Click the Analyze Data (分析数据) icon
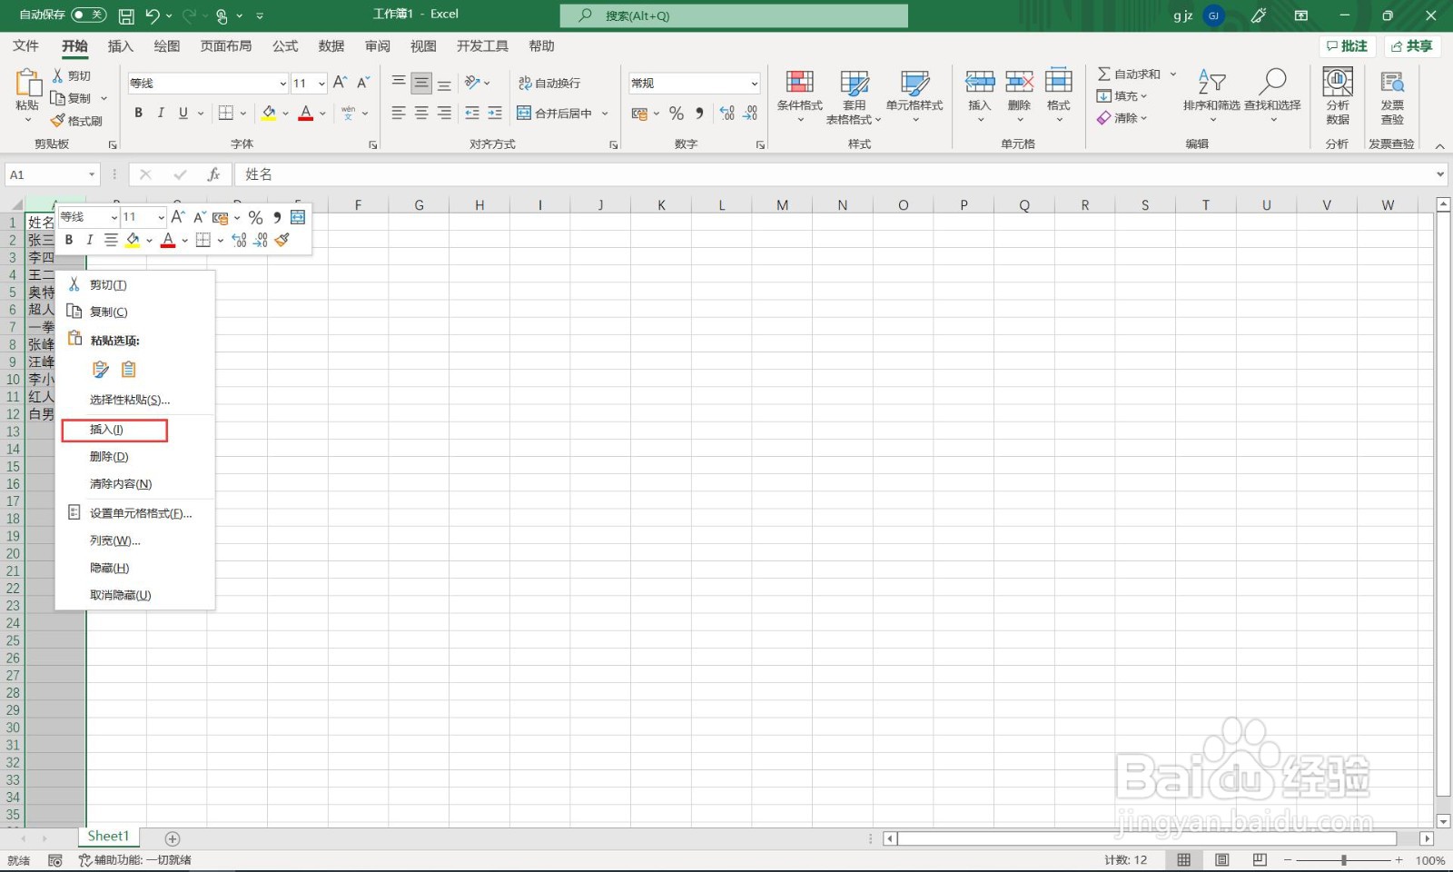The image size is (1453, 872). point(1338,82)
